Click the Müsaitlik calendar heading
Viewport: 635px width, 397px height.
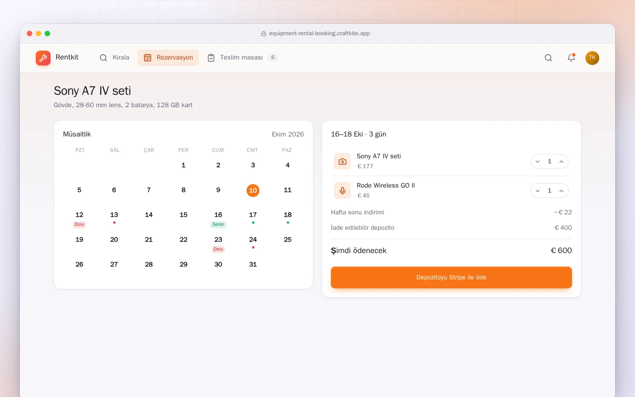click(77, 134)
